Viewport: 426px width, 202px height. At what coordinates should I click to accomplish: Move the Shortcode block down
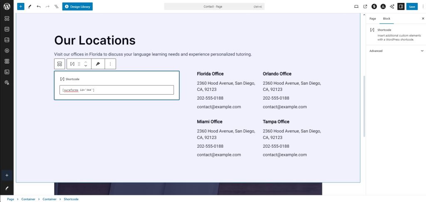(x=86, y=66)
